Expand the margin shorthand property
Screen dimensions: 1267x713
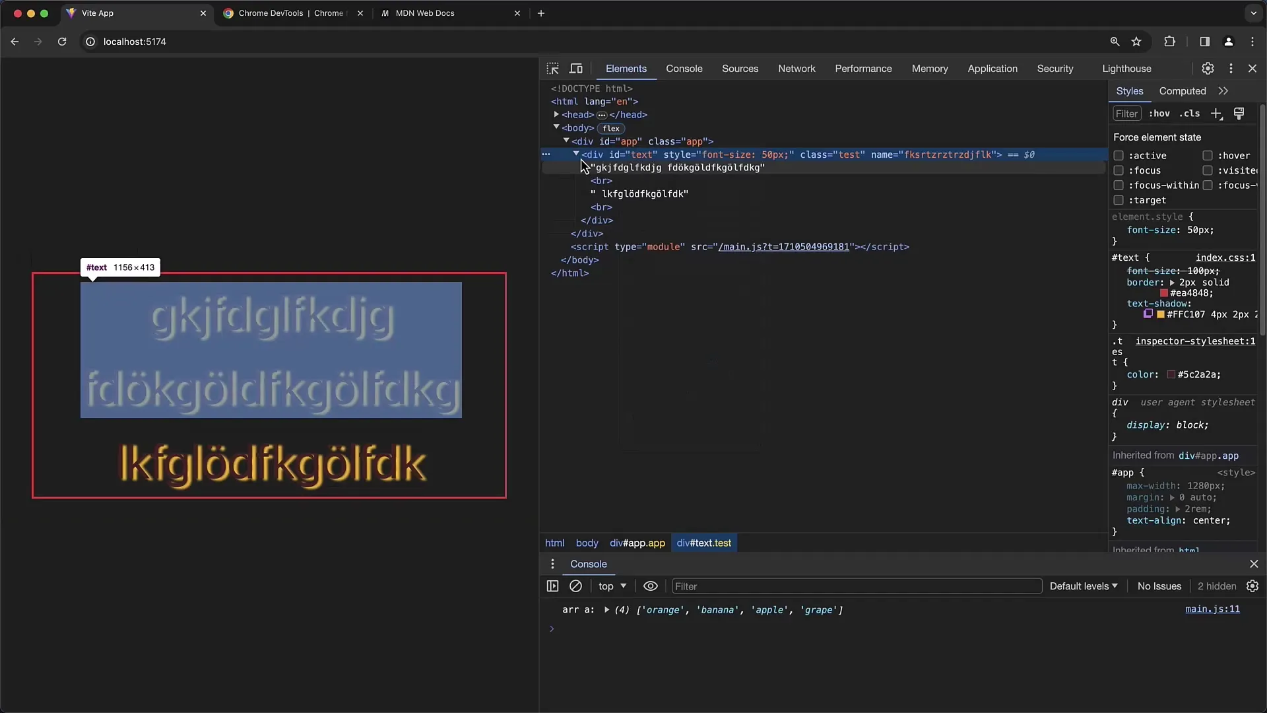(1173, 498)
